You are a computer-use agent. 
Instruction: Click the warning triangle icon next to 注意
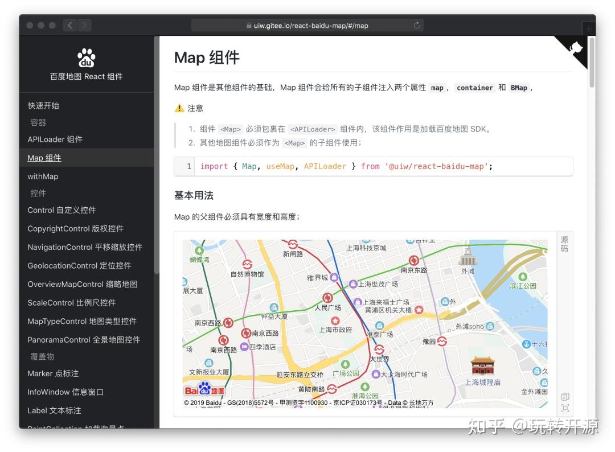pyautogui.click(x=178, y=108)
